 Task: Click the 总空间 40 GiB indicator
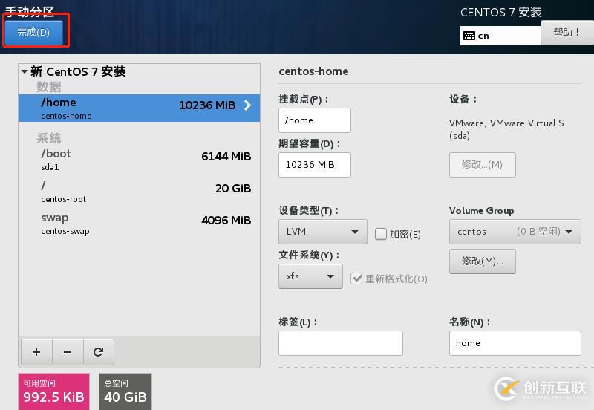click(125, 391)
